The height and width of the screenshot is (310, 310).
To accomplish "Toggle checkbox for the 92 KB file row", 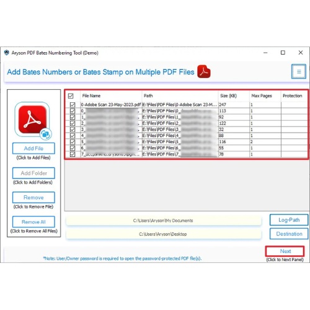I will pos(73,117).
